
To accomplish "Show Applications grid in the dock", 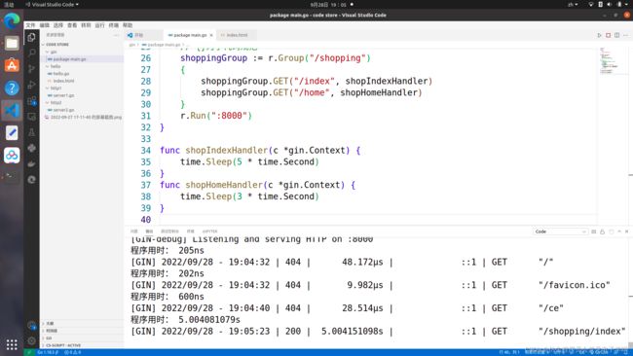I will click(12, 344).
